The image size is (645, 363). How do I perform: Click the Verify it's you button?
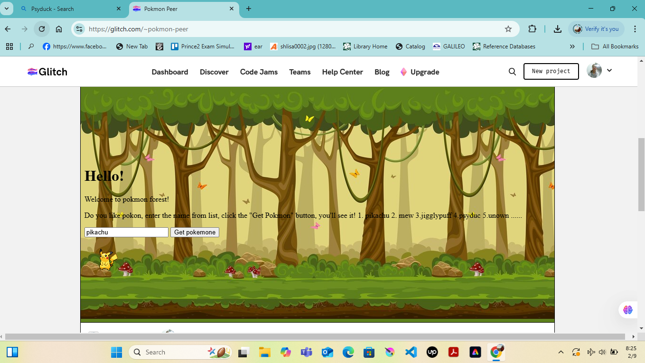(596, 29)
